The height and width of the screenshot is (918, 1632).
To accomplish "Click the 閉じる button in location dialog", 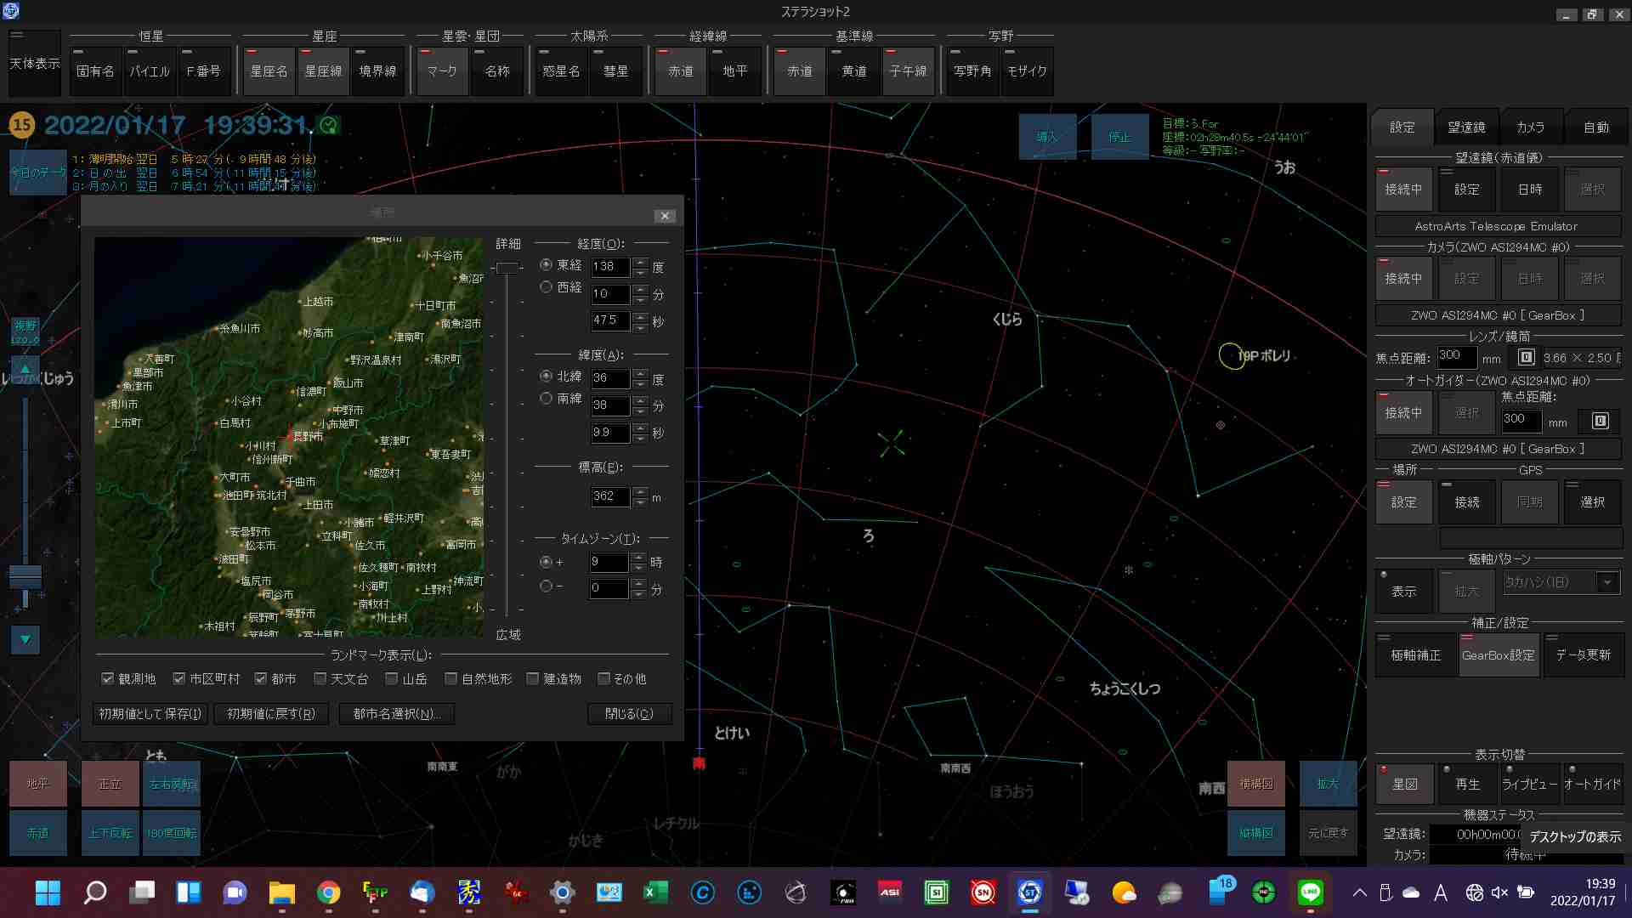I will [629, 714].
